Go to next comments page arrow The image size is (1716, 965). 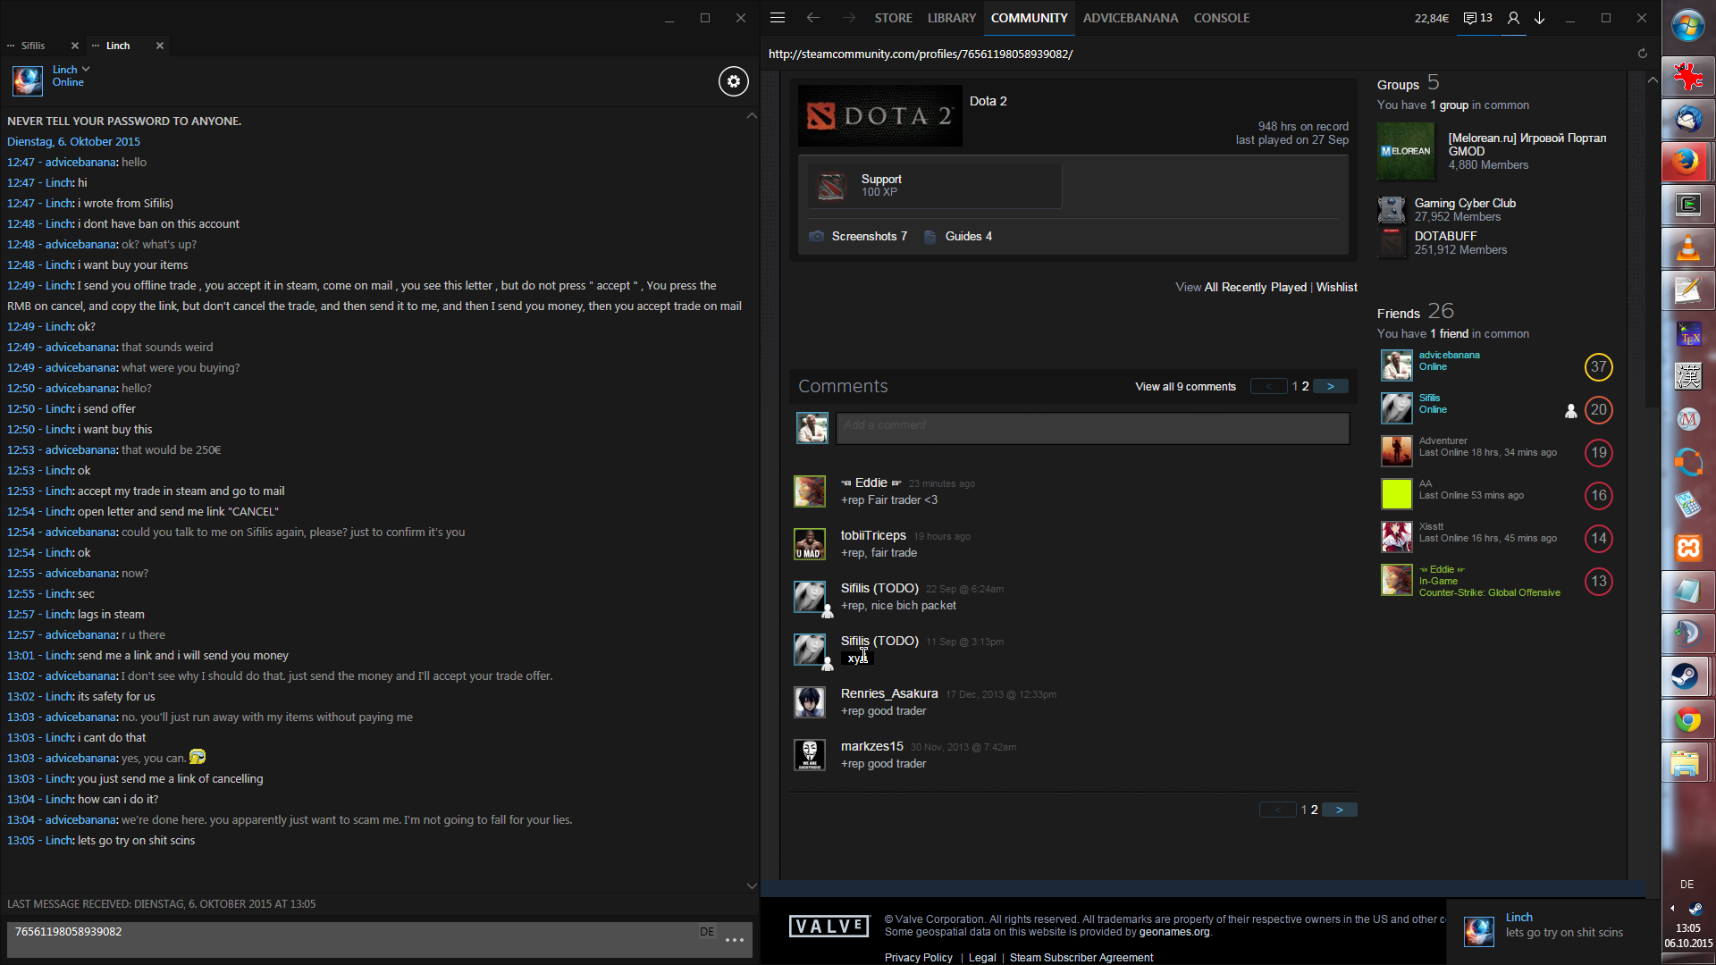(x=1330, y=387)
